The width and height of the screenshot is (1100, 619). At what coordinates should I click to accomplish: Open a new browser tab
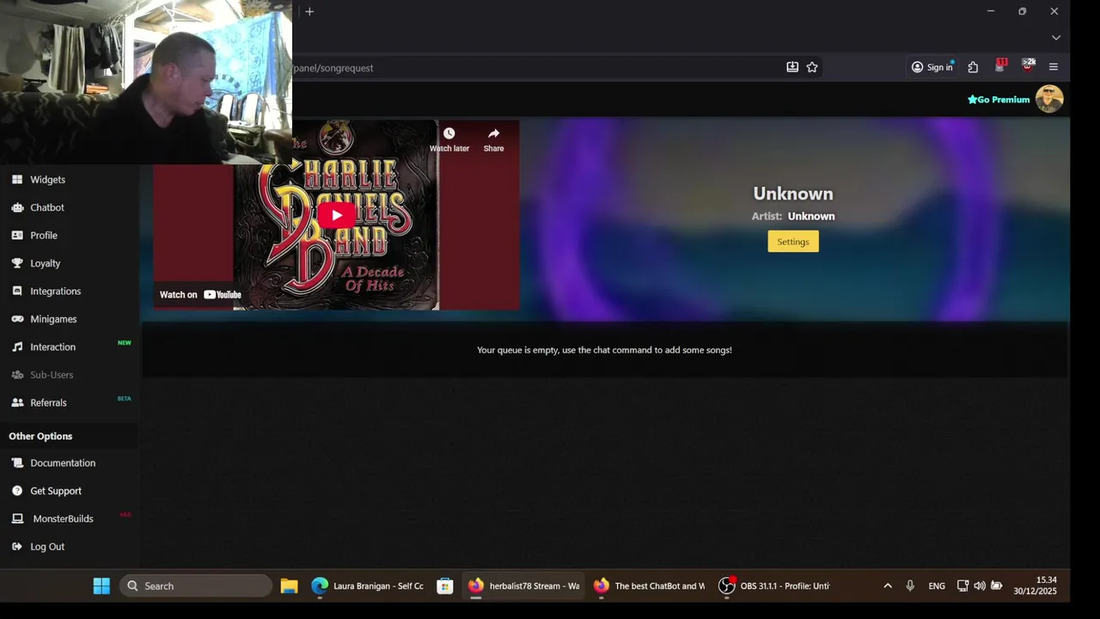[x=309, y=11]
